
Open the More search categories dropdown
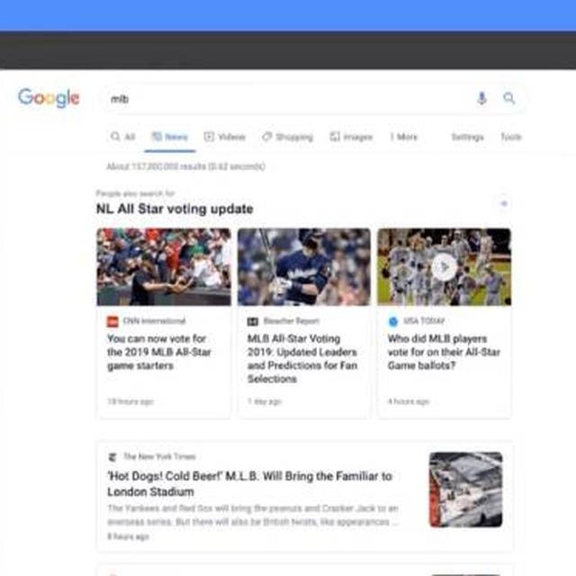click(x=404, y=137)
